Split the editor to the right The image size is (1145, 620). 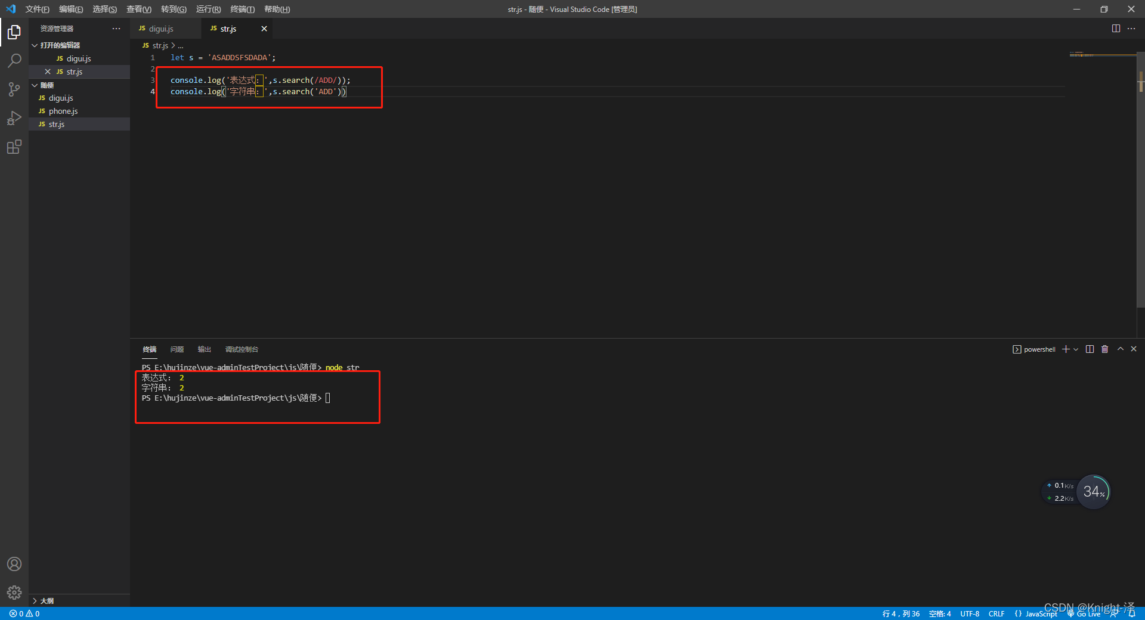[x=1116, y=29]
